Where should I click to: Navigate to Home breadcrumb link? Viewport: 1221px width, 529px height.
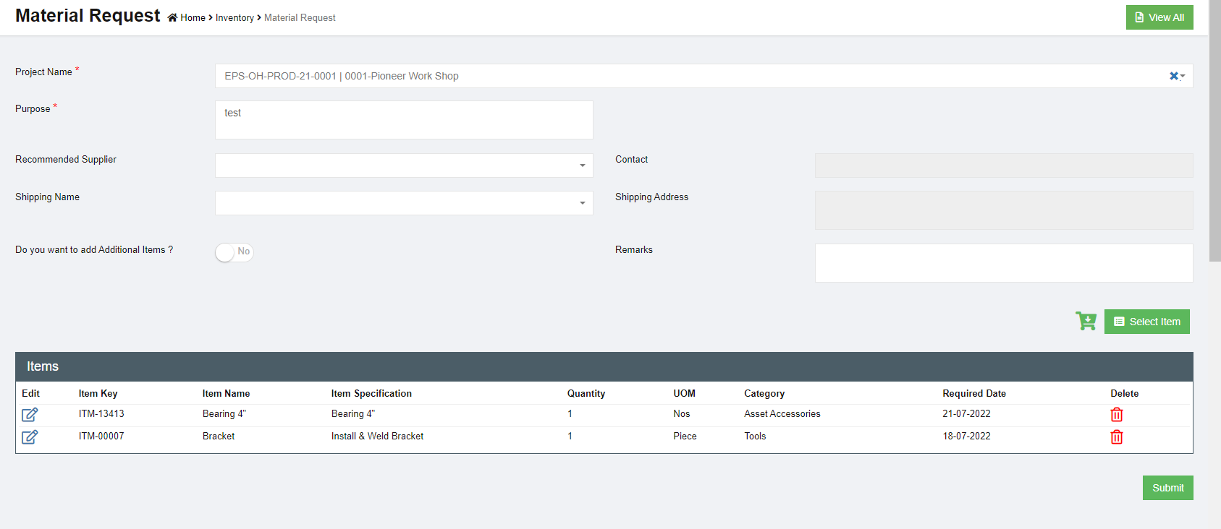point(193,18)
